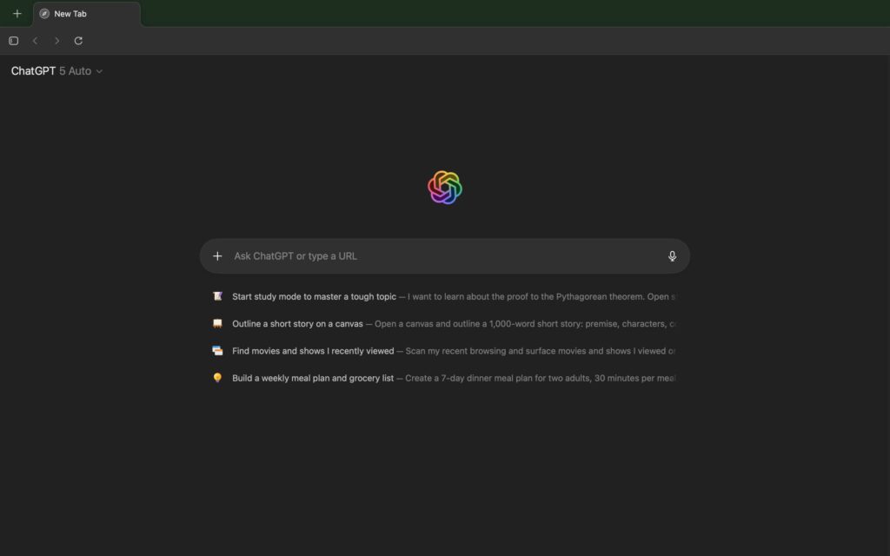Toggle the sidebar panel button
The width and height of the screenshot is (890, 556).
pyautogui.click(x=14, y=41)
